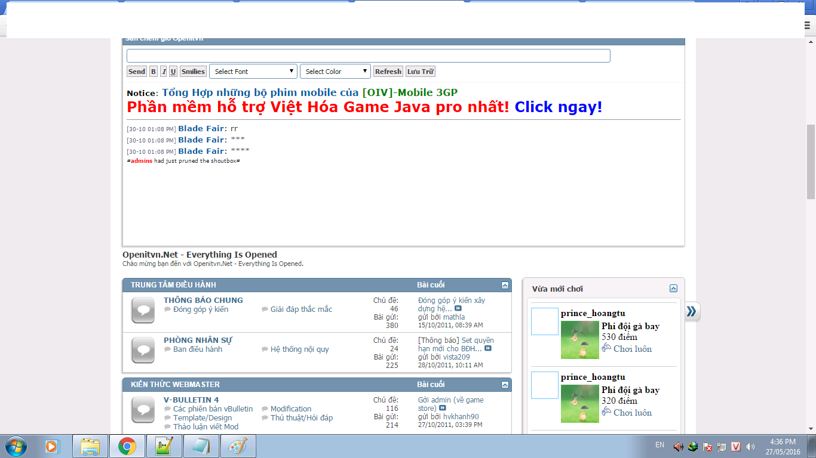Open the Select Color dropdown
Image resolution: width=816 pixels, height=458 pixels.
pos(335,72)
